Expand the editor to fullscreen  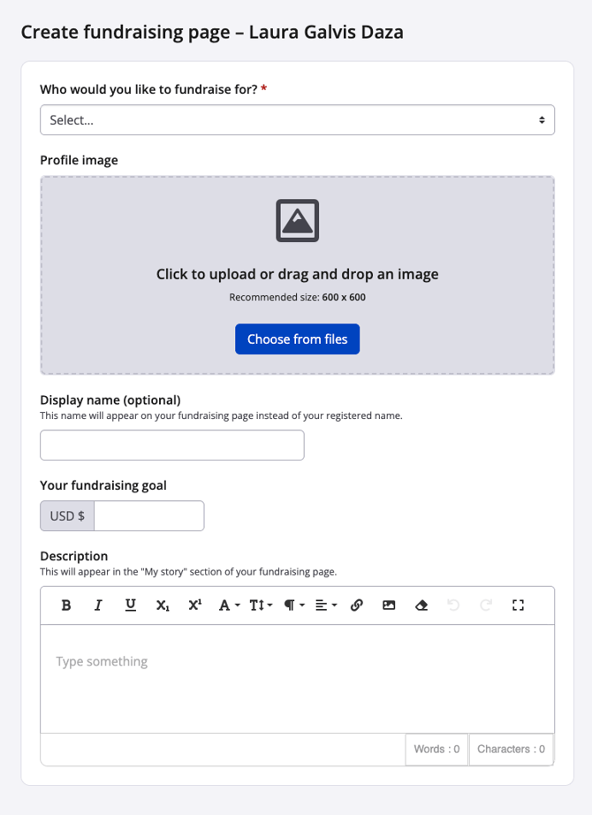518,605
